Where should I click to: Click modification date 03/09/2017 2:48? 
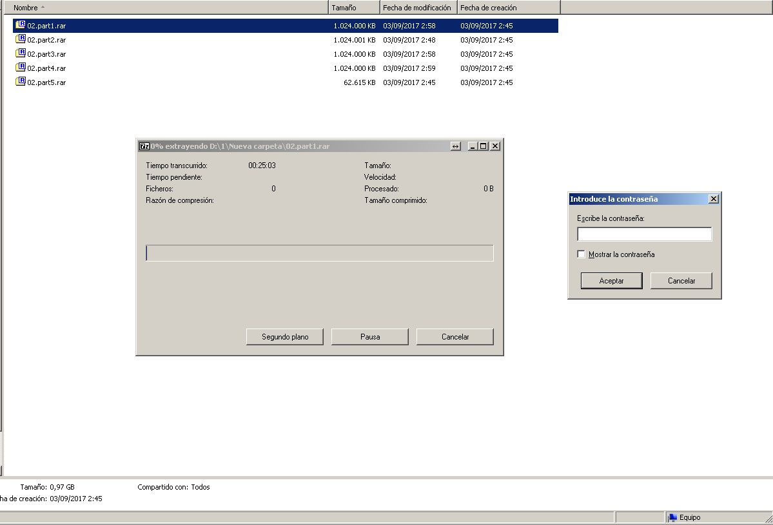click(409, 40)
